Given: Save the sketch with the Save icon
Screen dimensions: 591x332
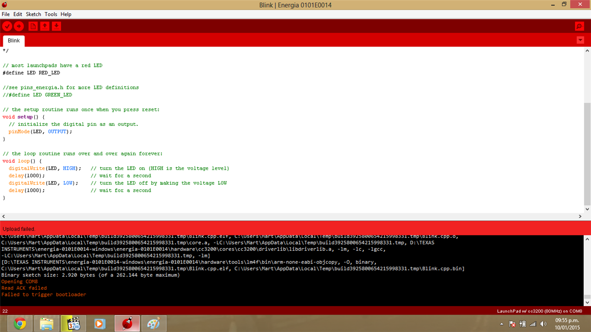Looking at the screenshot, I should click(56, 26).
